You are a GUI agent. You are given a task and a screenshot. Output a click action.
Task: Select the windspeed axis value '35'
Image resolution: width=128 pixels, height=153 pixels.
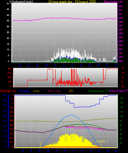pos(8,21)
